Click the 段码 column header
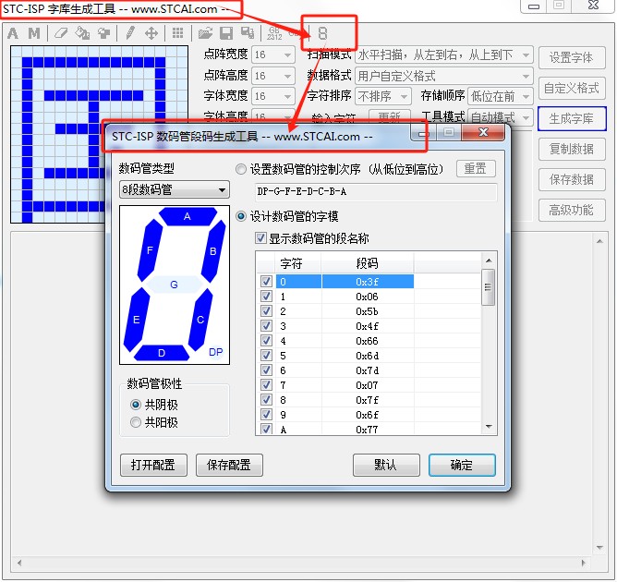 coord(368,263)
